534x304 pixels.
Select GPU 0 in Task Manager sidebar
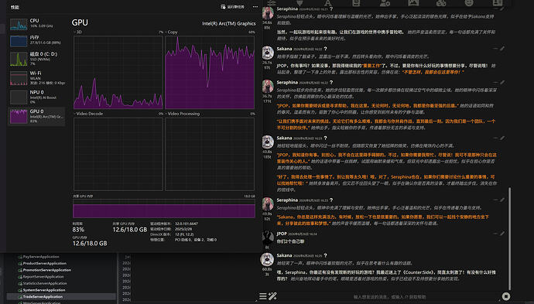point(36,116)
